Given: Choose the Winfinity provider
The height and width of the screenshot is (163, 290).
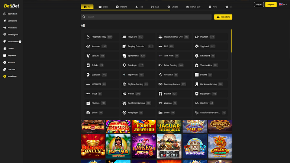Looking at the screenshot, I should (x=210, y=103).
